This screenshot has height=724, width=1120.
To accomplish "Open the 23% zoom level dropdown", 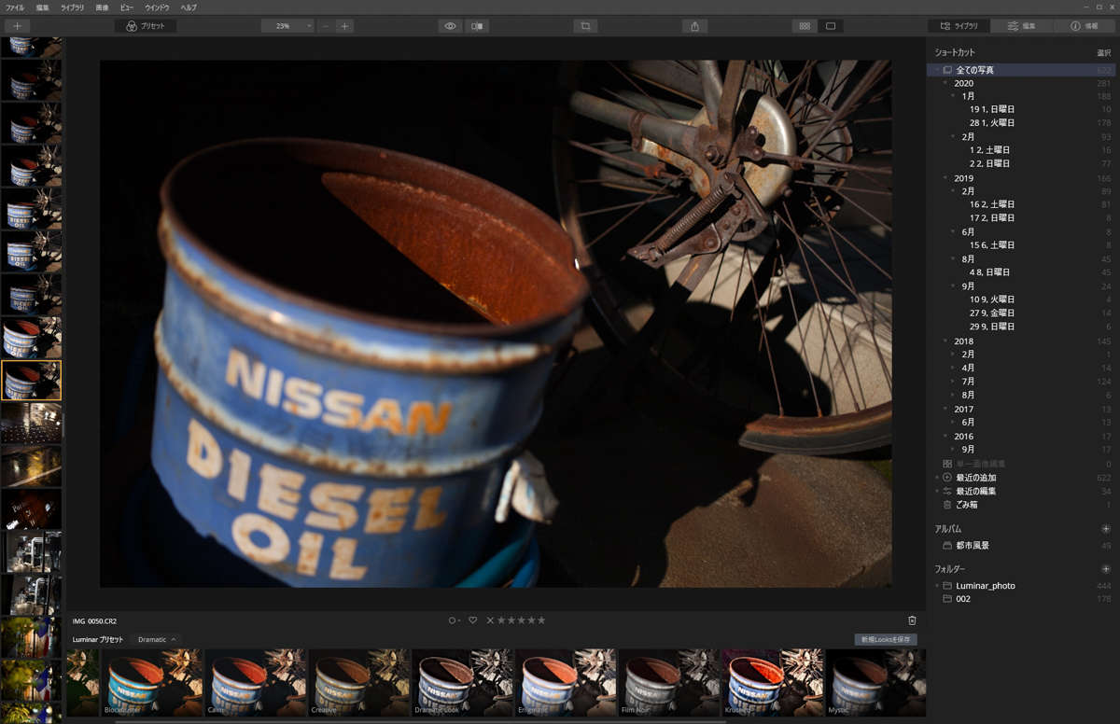I will click(x=287, y=26).
